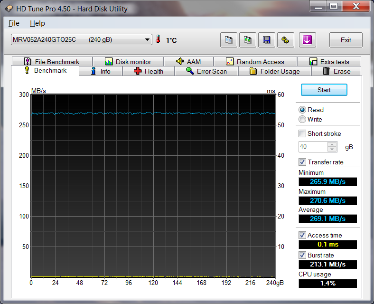Viewport: 374px width, 304px height.
Task: Uncheck the Transfer rate checkbox
Action: pyautogui.click(x=302, y=162)
